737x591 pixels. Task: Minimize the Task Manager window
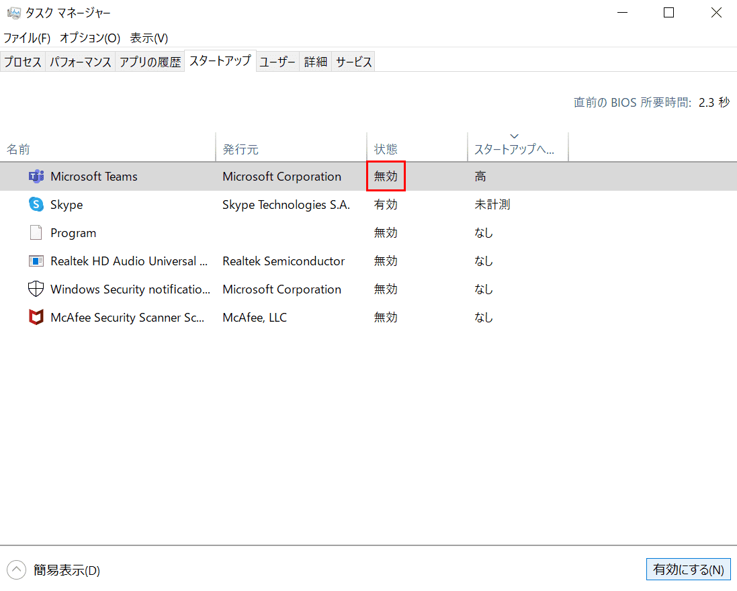(x=622, y=13)
